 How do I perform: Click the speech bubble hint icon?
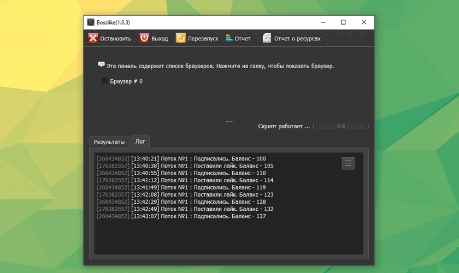point(101,64)
